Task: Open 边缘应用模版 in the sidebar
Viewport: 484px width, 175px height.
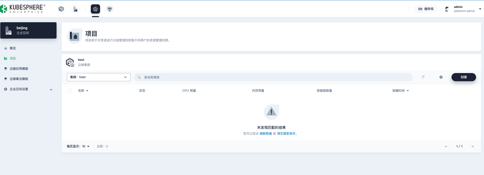Action: coord(19,69)
